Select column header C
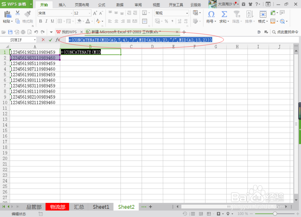Image resolution: width=301 pixels, height=217 pixels. [x=131, y=46]
